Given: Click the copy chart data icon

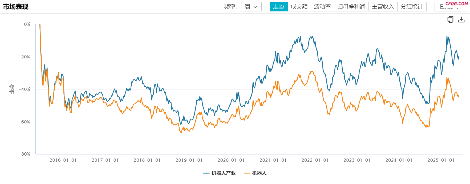Looking at the screenshot, I should pyautogui.click(x=450, y=20).
